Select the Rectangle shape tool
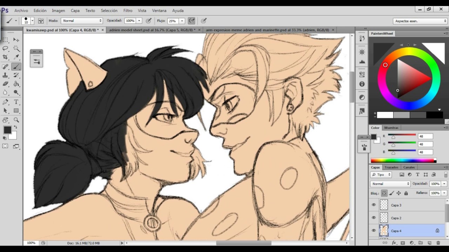449x252 pixels. tap(16, 111)
